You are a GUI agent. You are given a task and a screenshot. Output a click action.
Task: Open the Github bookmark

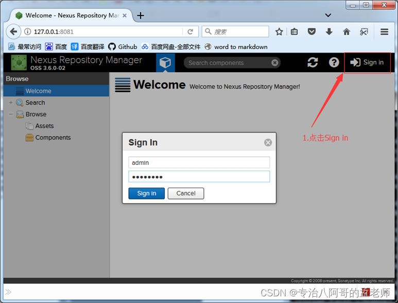tap(123, 47)
